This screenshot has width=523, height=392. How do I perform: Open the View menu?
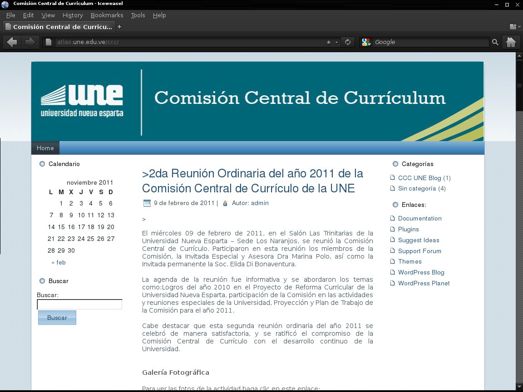click(x=48, y=15)
